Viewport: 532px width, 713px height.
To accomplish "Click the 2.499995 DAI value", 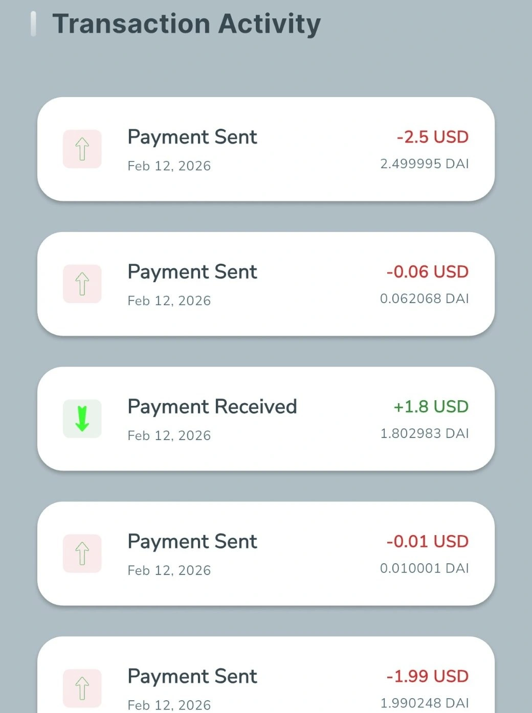I will coord(424,164).
